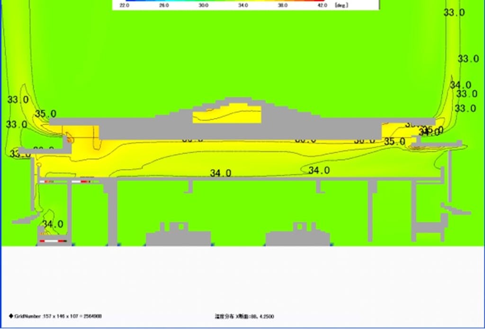Click the GridNumber info text
This screenshot has height=329, width=485.
coord(57,316)
